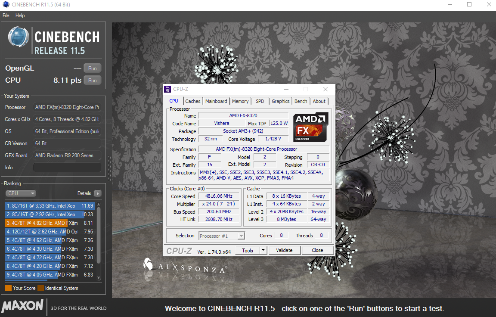Switch to the CPU tab in CPU-Z
The width and height of the screenshot is (496, 317).
coord(174,101)
